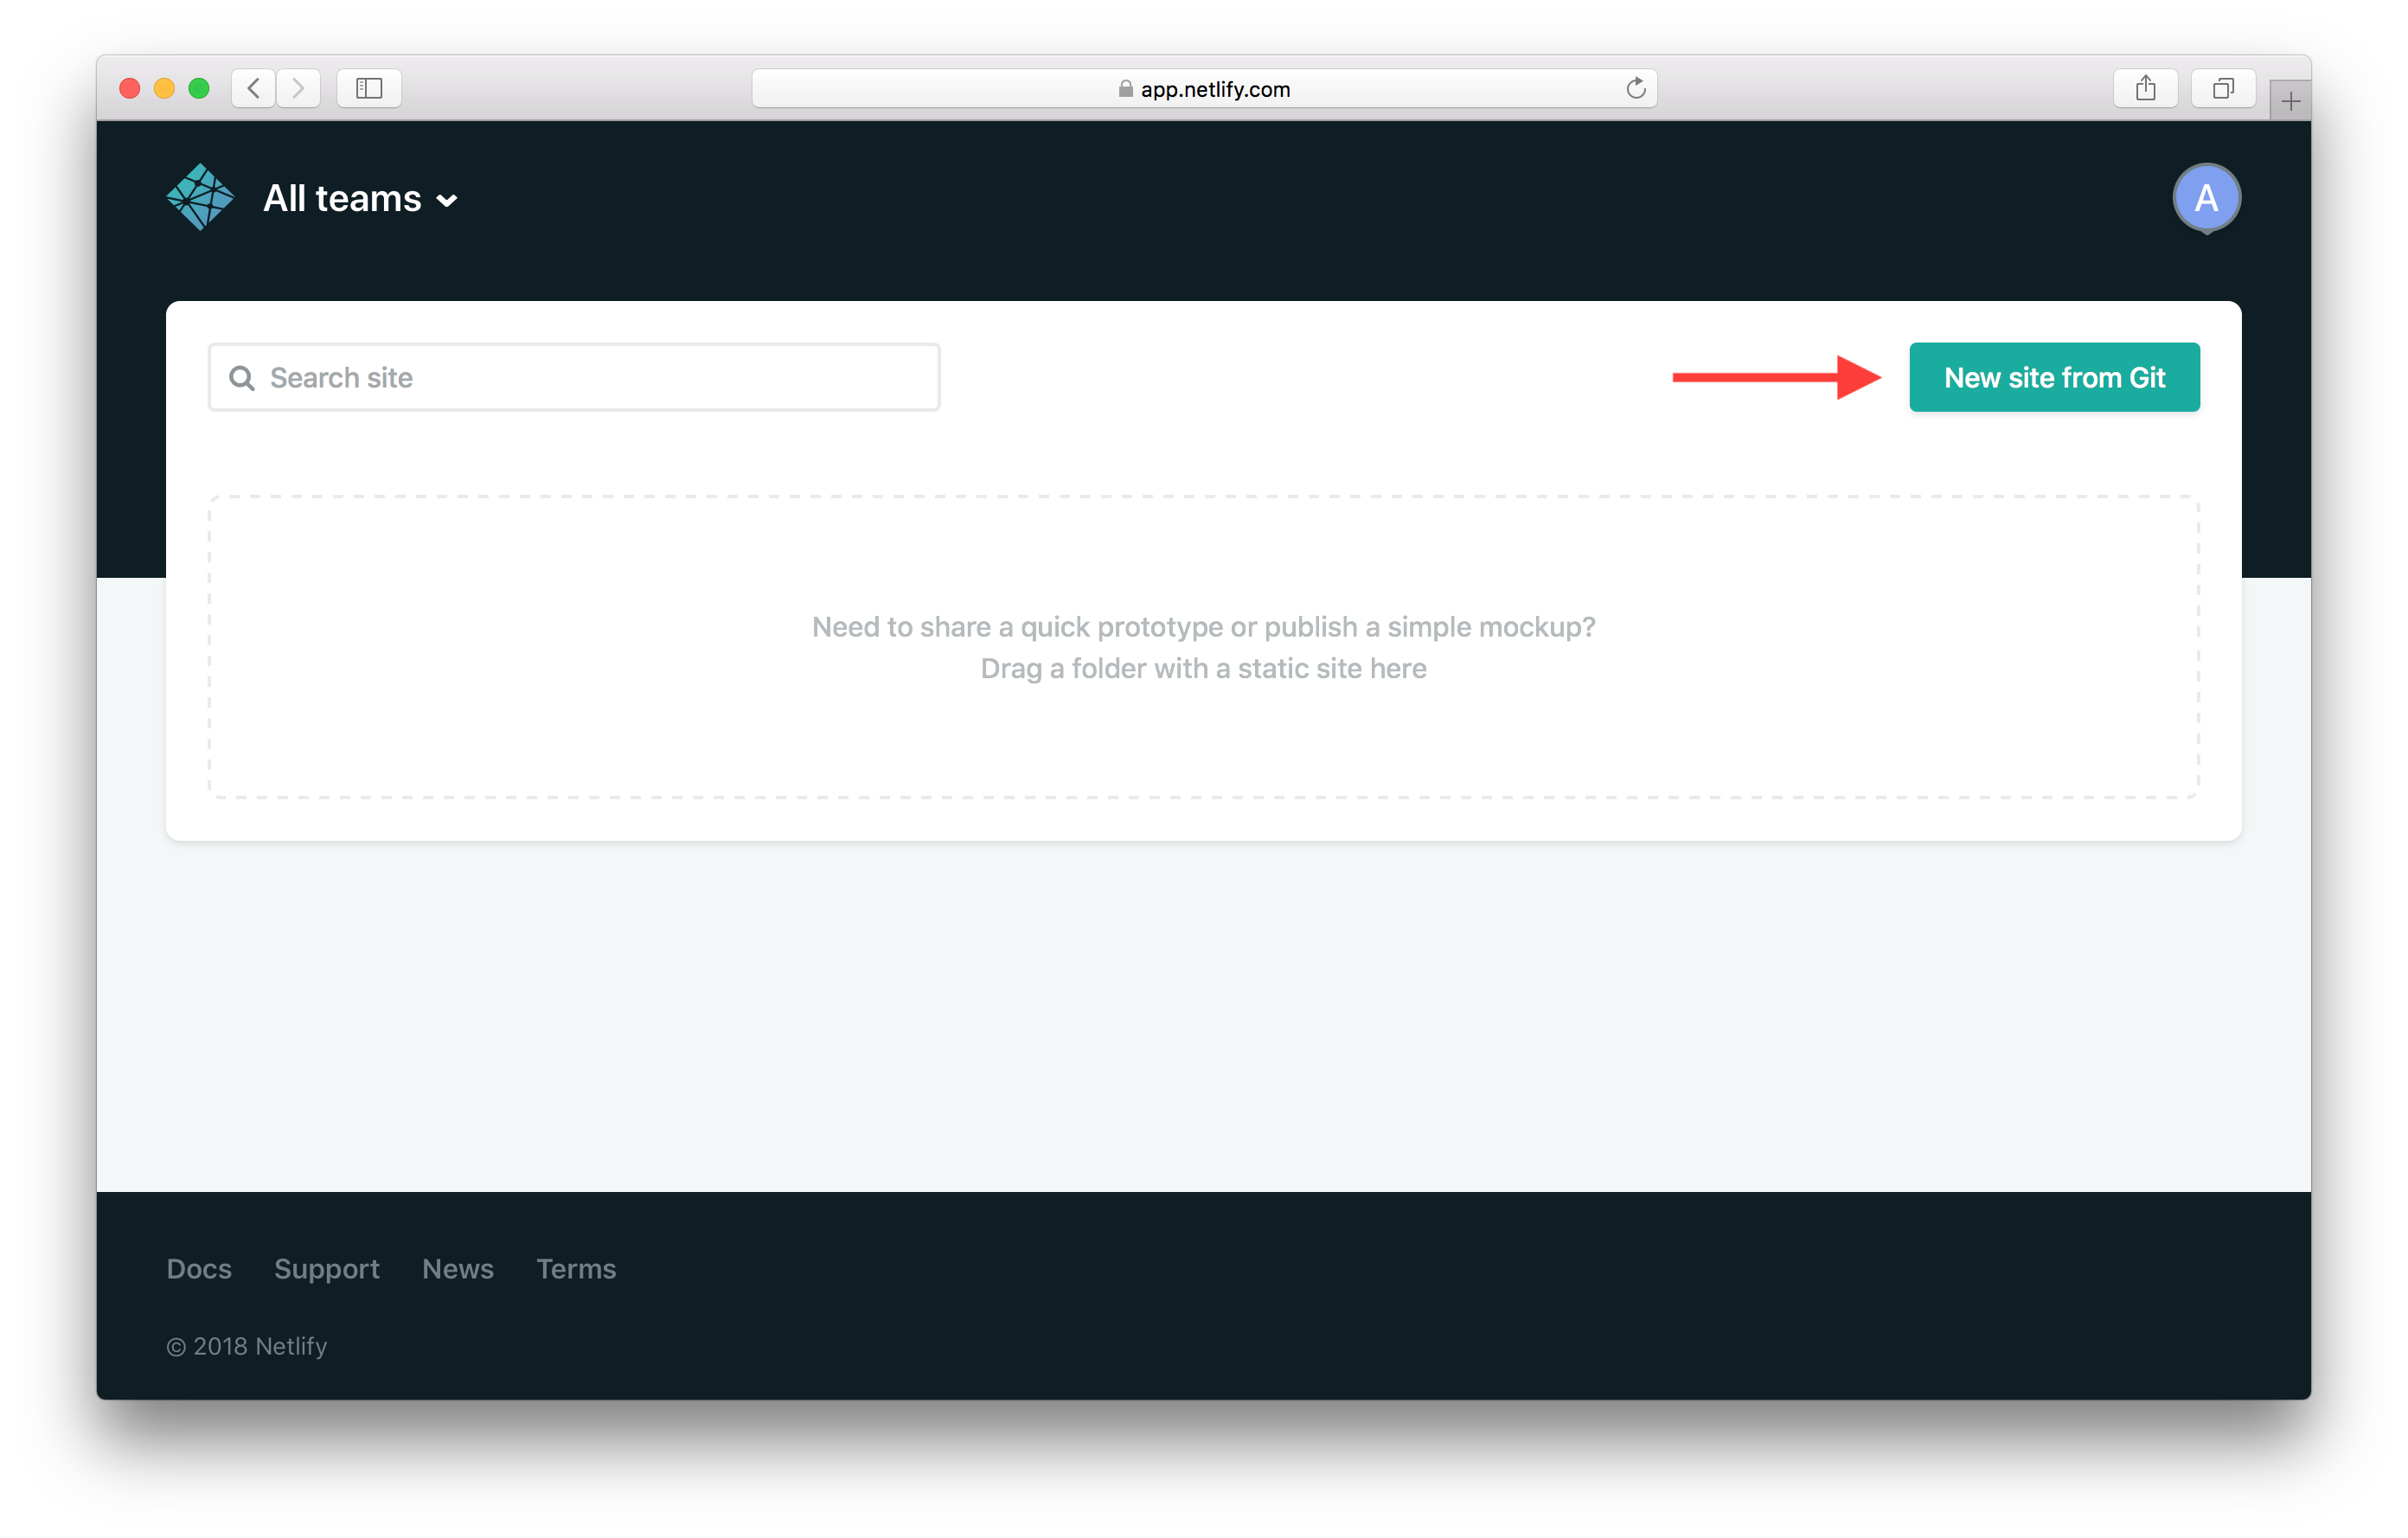Open the Docs link in footer
This screenshot has width=2408, height=1538.
click(198, 1267)
